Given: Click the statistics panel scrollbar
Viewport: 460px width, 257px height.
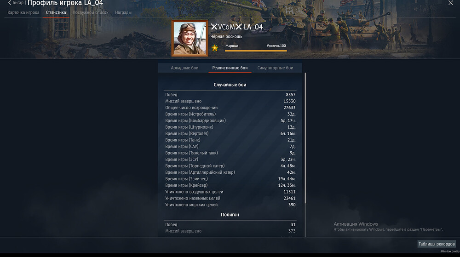Looking at the screenshot, I should [305, 138].
